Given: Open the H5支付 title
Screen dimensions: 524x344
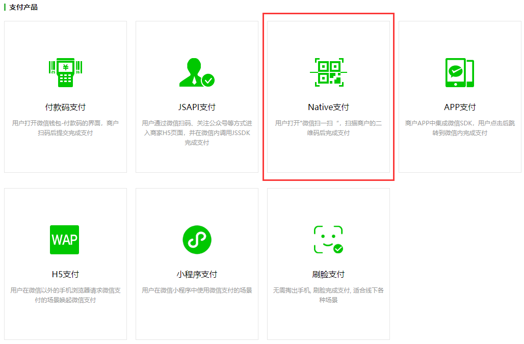Looking at the screenshot, I should [65, 274].
